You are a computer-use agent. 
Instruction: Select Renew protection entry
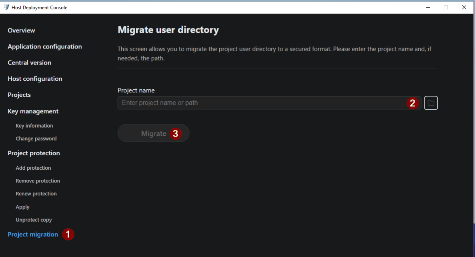pyautogui.click(x=36, y=194)
